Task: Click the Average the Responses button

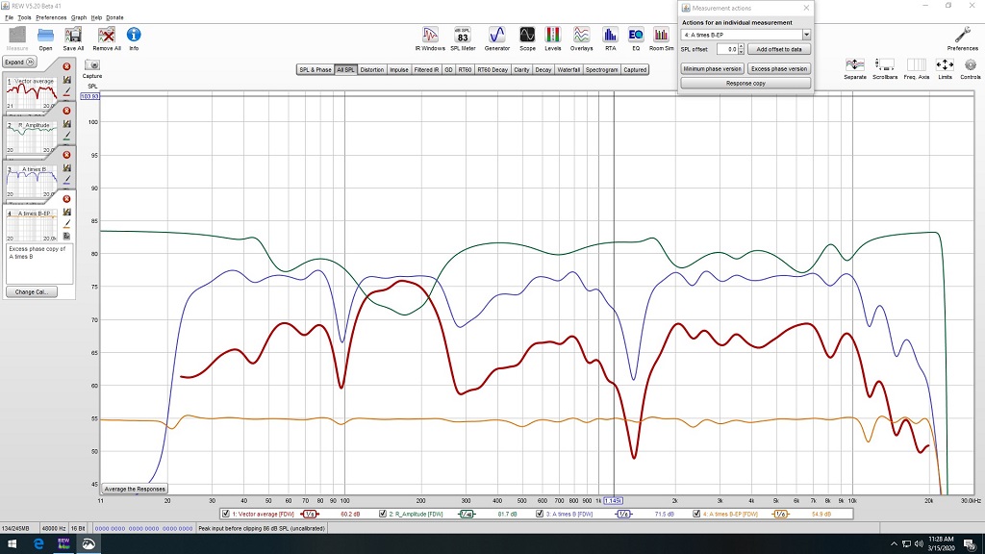Action: click(135, 489)
